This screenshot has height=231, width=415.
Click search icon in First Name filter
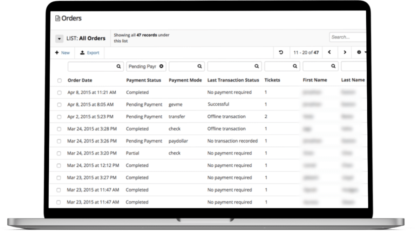tap(333, 66)
